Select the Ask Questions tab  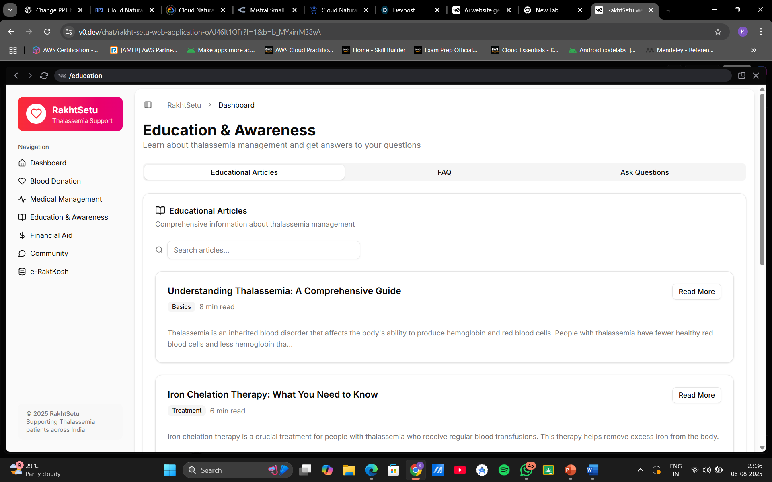point(644,172)
